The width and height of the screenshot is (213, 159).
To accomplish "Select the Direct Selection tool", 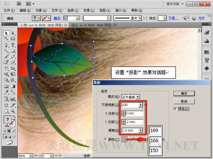I will point(13,33).
